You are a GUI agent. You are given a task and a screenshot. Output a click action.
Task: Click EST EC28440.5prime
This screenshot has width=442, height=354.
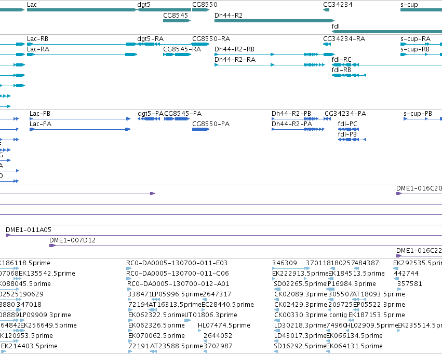pyautogui.click(x=228, y=305)
